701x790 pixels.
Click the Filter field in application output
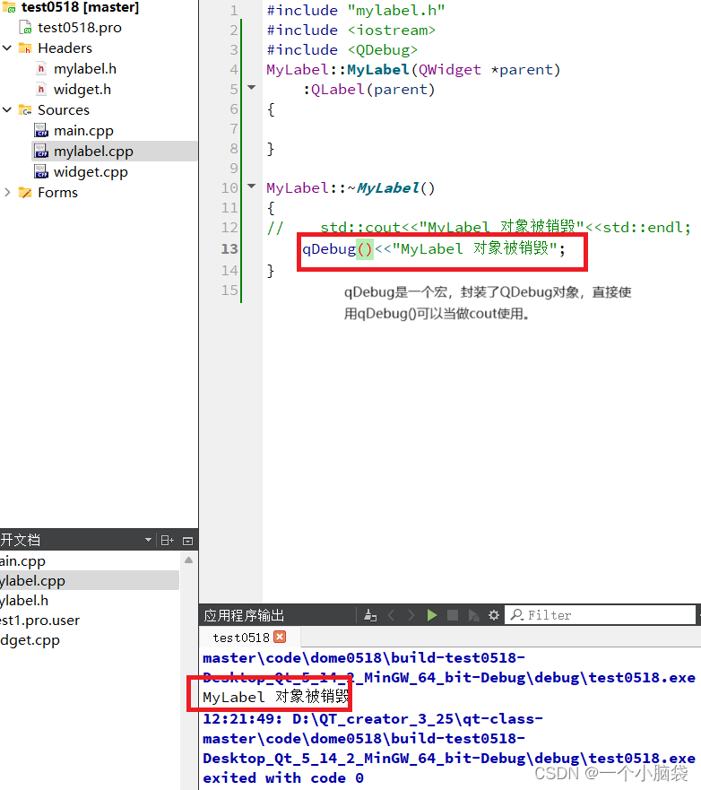(600, 615)
